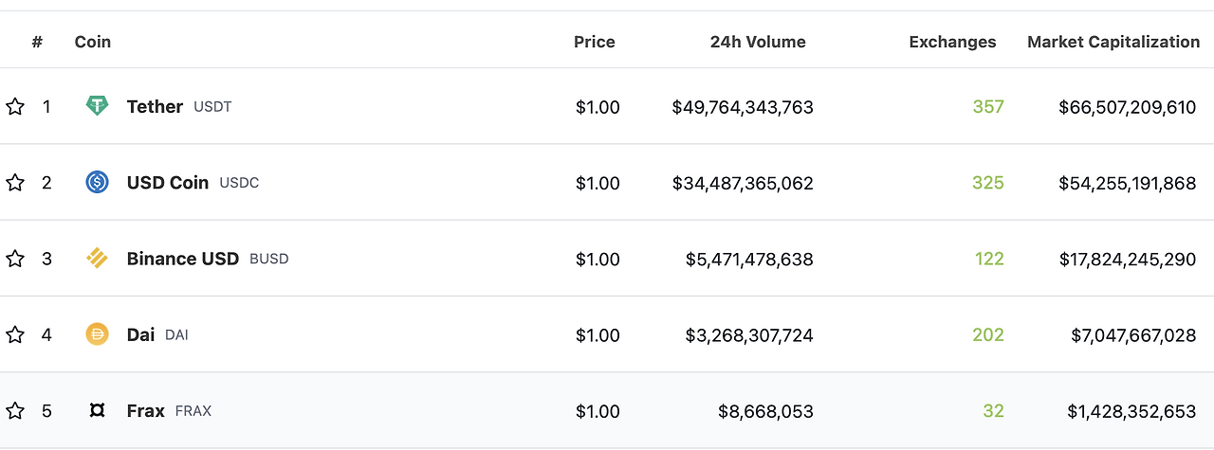
Task: View Dai's 202 exchanges list
Action: [x=987, y=334]
